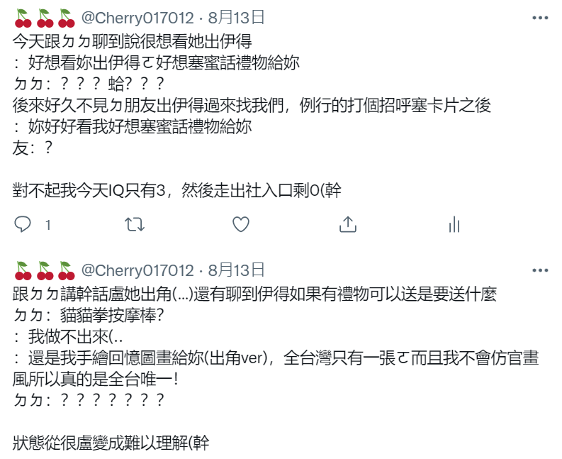Viewport: 562px width, 459px height.
Task: Click the line 對不起我今天IQ只有3
Action: click(176, 190)
